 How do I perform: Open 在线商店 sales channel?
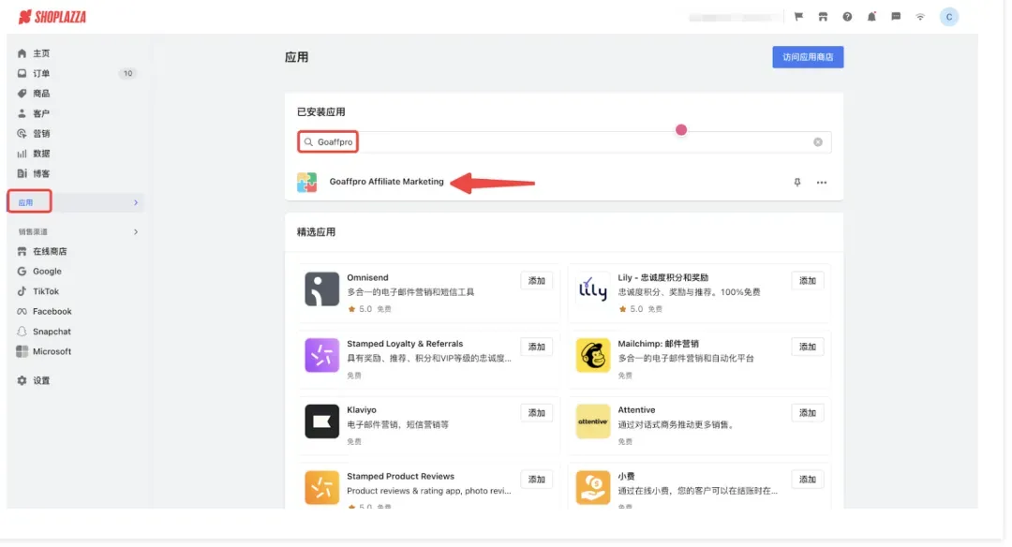tap(50, 252)
